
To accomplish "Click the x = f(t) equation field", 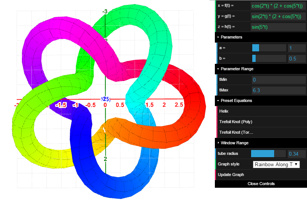I will point(278,6).
